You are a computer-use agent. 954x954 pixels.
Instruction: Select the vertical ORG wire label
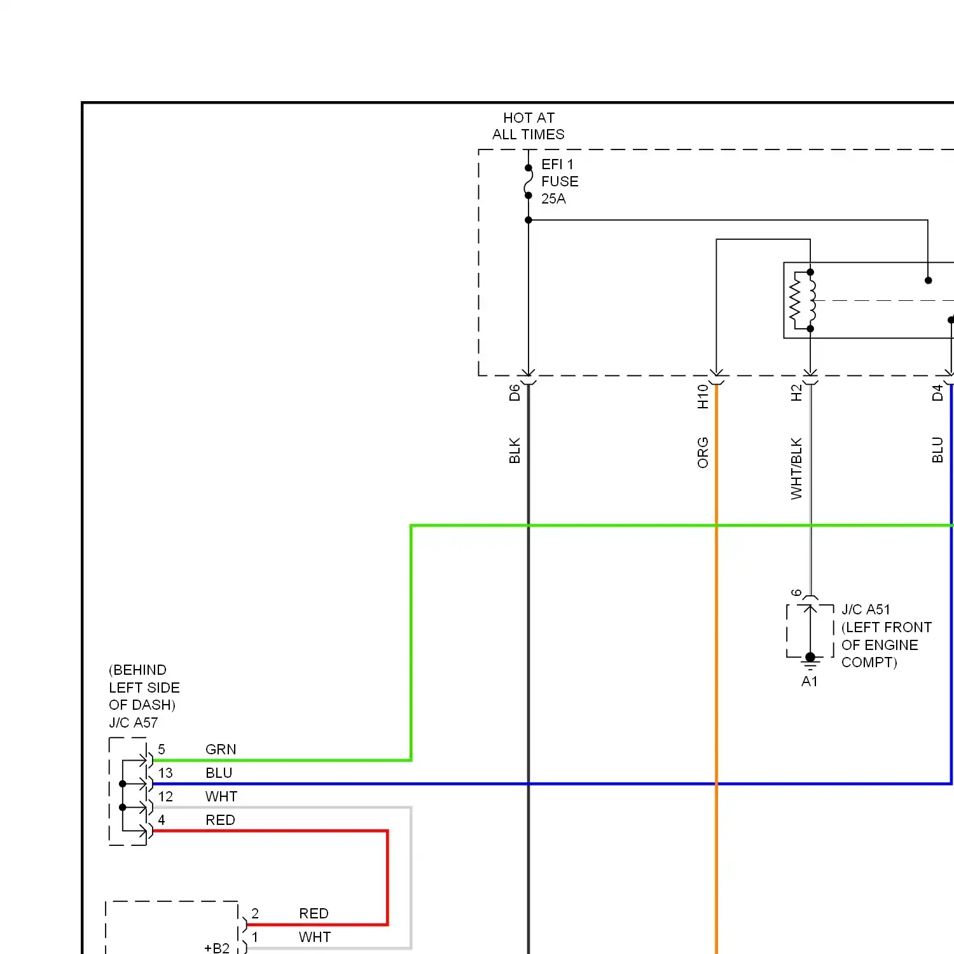[703, 452]
